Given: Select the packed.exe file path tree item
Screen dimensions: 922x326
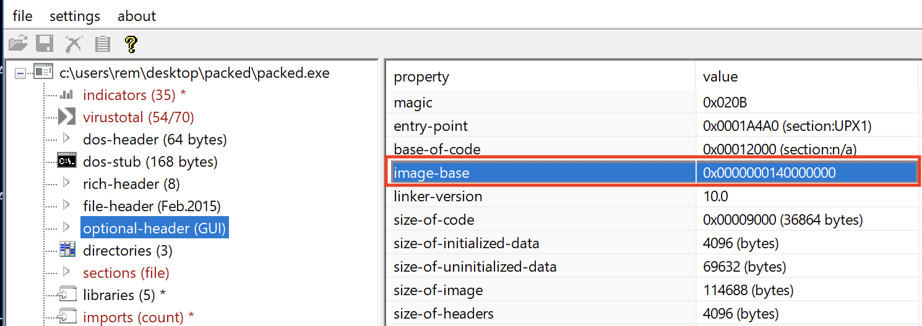Looking at the screenshot, I should (194, 73).
